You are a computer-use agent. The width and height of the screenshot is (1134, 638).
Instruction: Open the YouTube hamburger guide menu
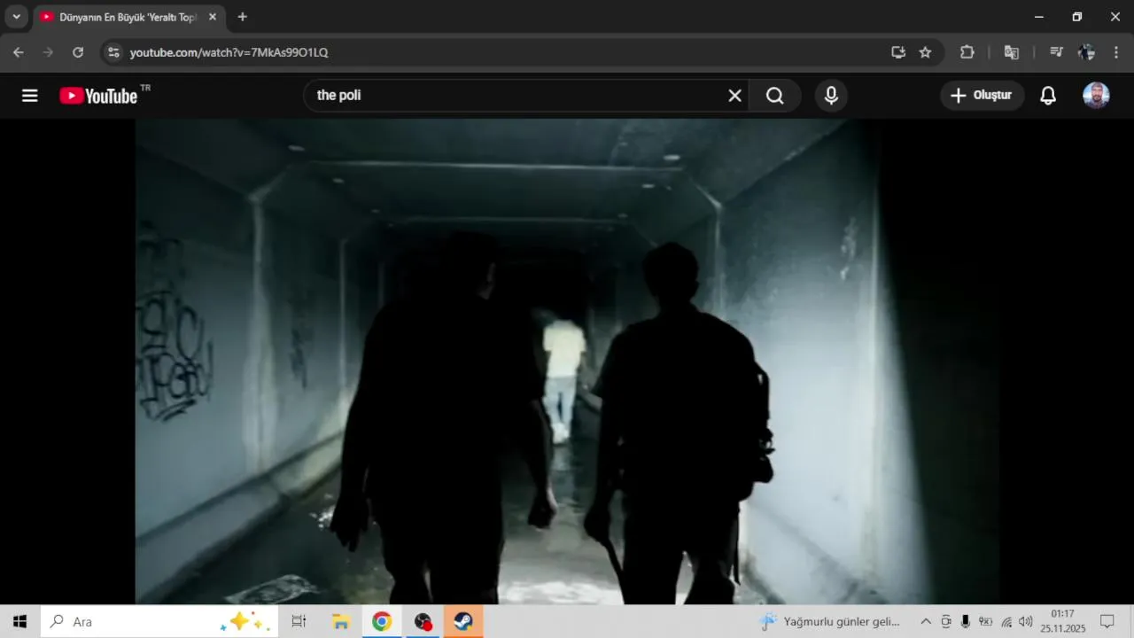[30, 96]
